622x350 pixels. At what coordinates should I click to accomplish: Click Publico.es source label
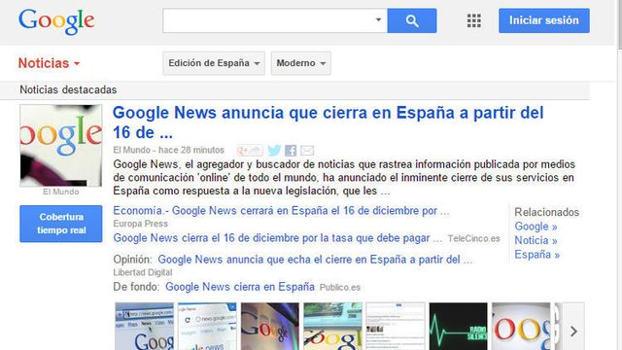(x=340, y=288)
